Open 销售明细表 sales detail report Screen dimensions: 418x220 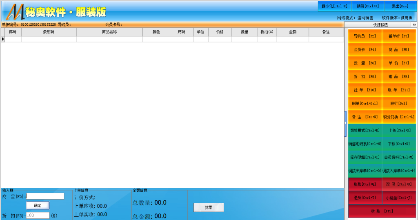click(365, 144)
